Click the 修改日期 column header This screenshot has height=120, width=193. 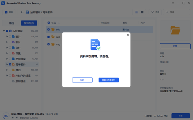click(x=105, y=23)
